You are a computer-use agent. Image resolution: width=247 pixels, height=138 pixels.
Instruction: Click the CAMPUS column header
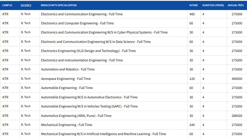coord(7,5)
